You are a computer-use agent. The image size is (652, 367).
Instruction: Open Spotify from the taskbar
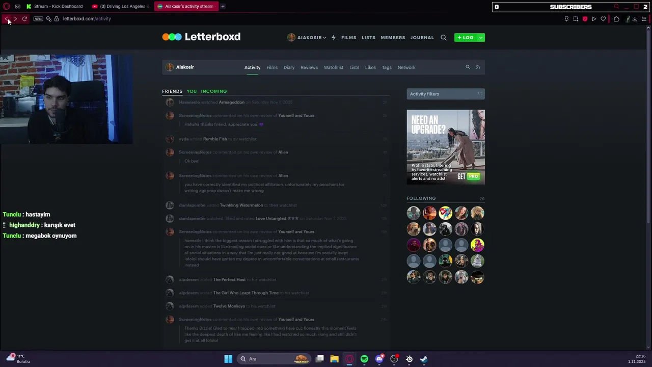[364, 359]
